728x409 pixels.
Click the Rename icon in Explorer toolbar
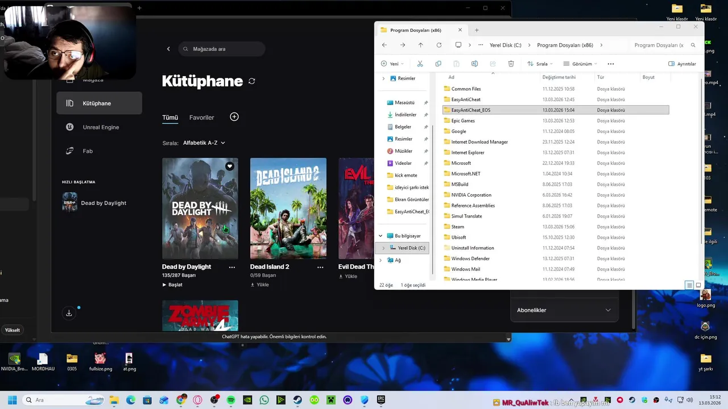pos(474,64)
